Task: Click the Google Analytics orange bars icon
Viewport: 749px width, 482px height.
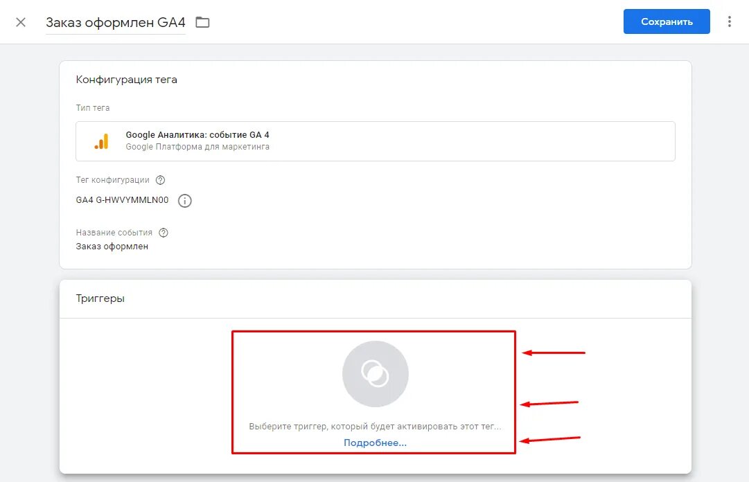Action: pos(101,141)
